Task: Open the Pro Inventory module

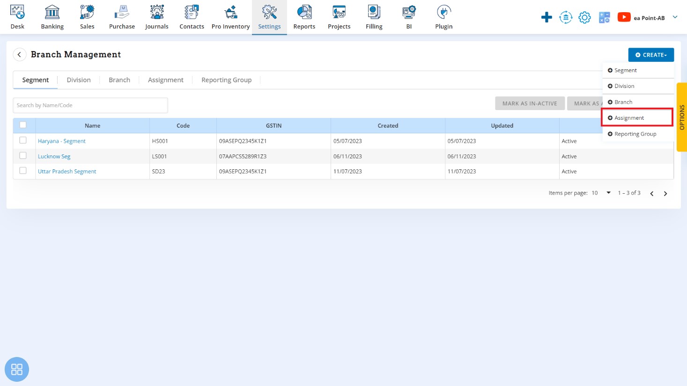Action: coord(230,17)
